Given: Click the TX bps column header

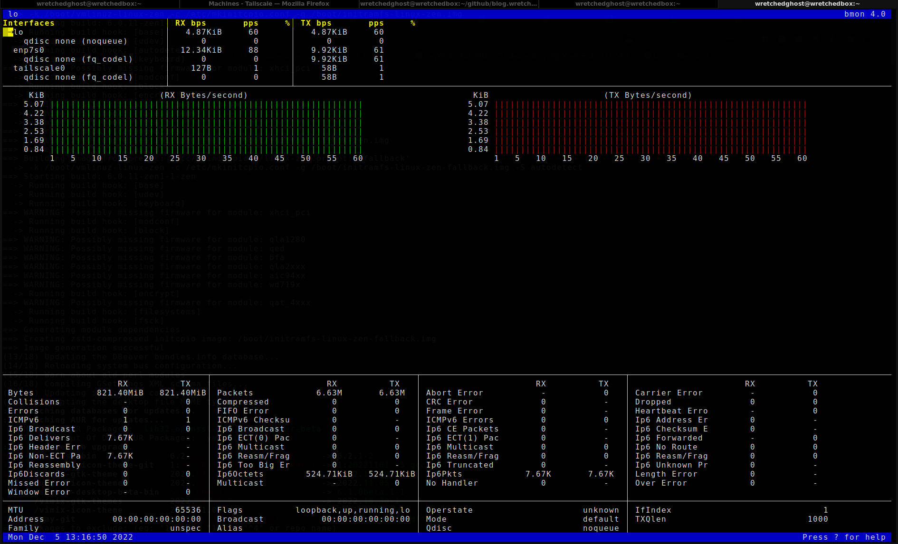Looking at the screenshot, I should pyautogui.click(x=316, y=23).
